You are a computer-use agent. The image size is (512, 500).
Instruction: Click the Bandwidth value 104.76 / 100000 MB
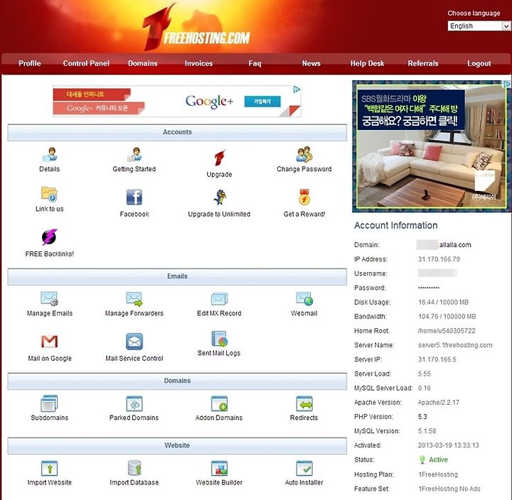(447, 316)
